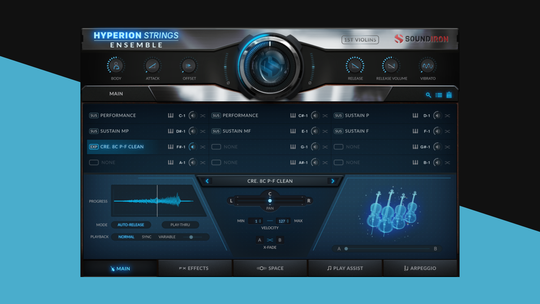The image size is (540, 304).
Task: Click the Release knob
Action: click(355, 66)
